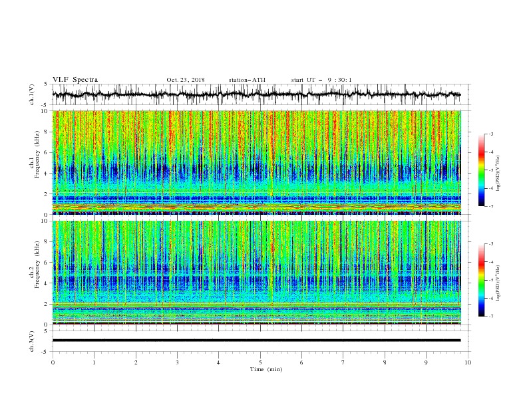The width and height of the screenshot is (527, 407).
Task: Click the ch.3 flat black waveform line
Action: pos(256,340)
